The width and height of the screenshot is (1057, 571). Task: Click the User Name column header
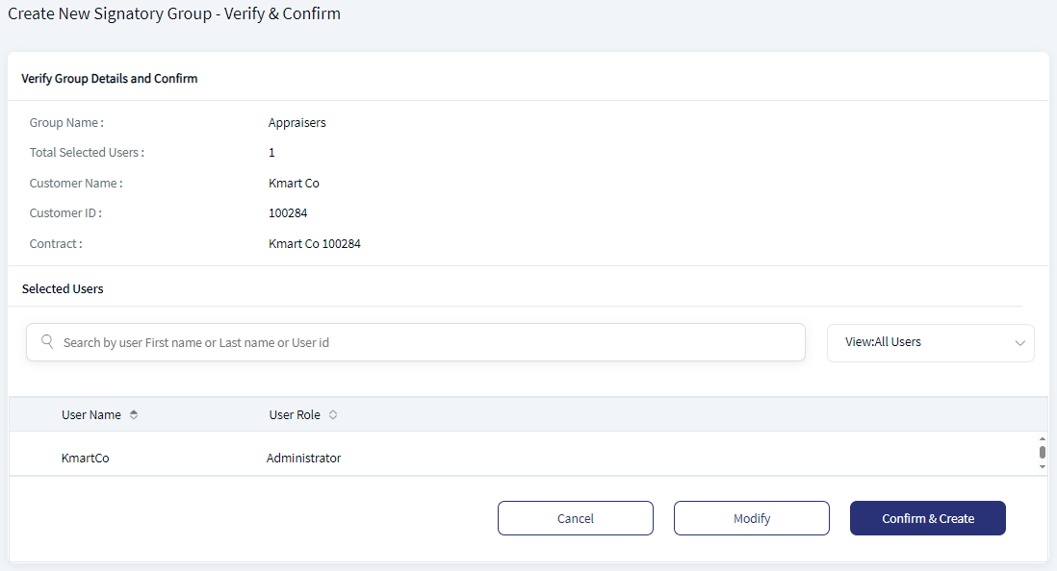coord(91,414)
